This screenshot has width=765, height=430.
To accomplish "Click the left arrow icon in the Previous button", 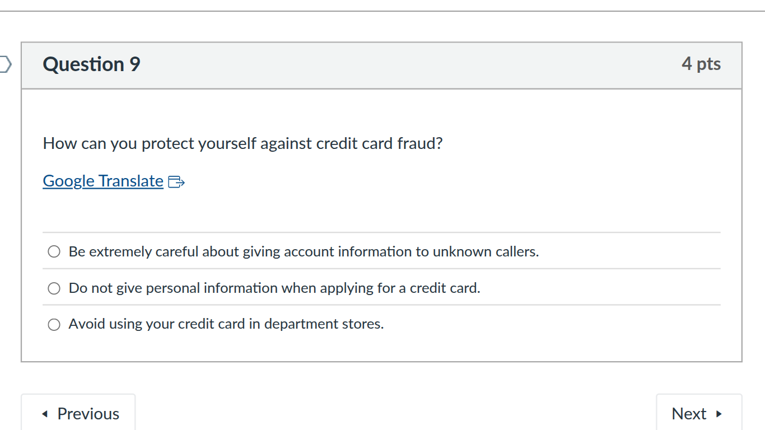I will point(45,413).
